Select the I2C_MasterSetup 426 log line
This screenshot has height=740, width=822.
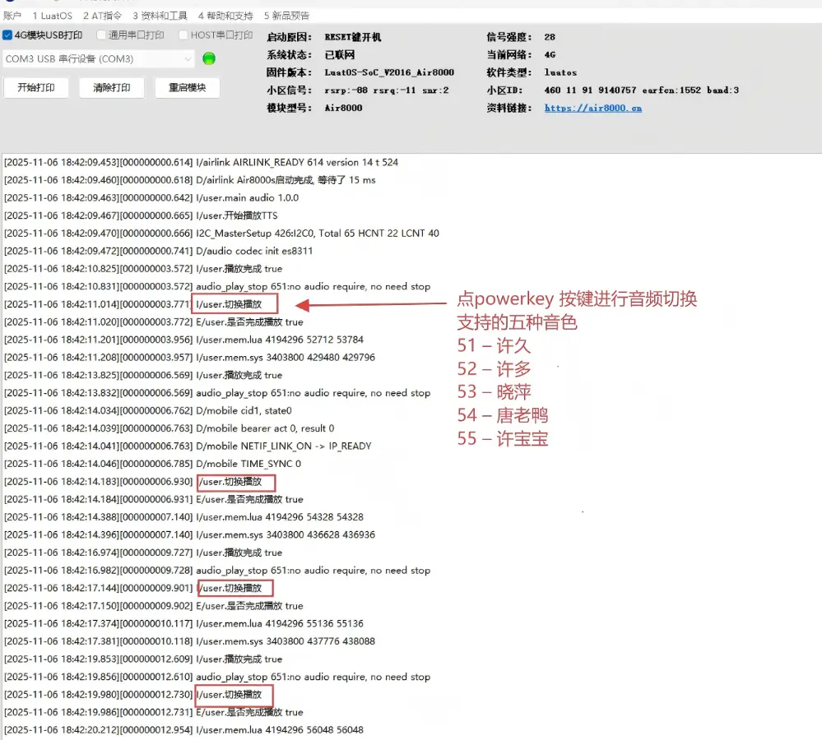pos(222,234)
